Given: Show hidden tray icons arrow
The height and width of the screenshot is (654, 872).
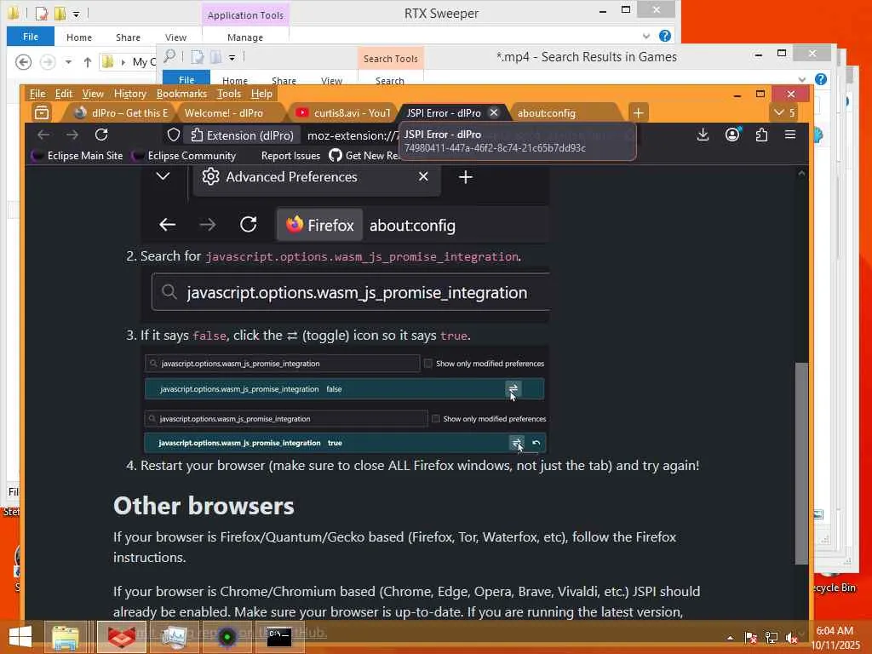Looking at the screenshot, I should pos(730,638).
